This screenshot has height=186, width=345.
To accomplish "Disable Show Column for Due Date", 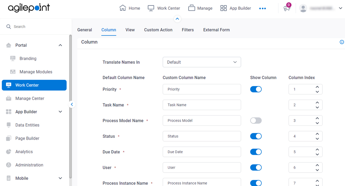I will (256, 152).
